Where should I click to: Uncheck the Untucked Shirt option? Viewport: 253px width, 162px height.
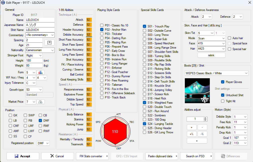click(223, 95)
